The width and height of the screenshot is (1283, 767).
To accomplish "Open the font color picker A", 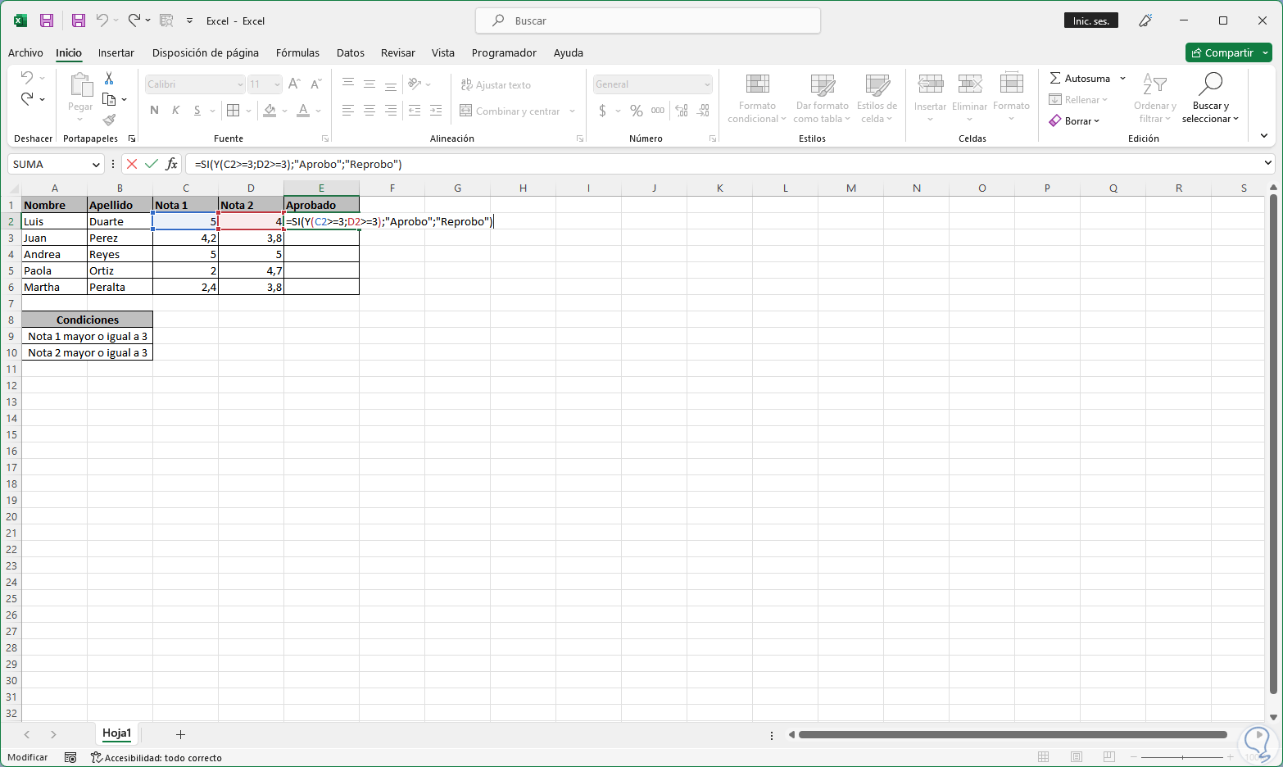I will click(x=303, y=111).
